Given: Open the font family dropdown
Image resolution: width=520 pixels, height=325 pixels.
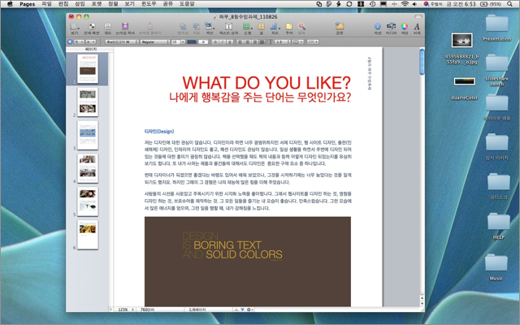Looking at the screenshot, I should coord(122,41).
